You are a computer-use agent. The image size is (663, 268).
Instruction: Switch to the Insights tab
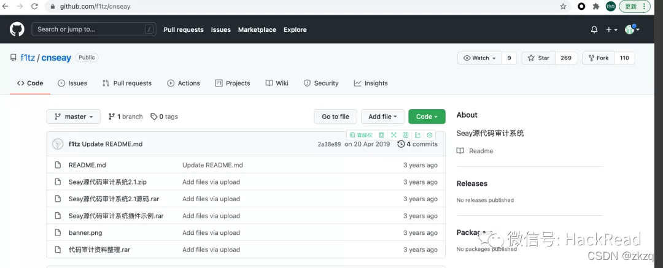pos(371,83)
